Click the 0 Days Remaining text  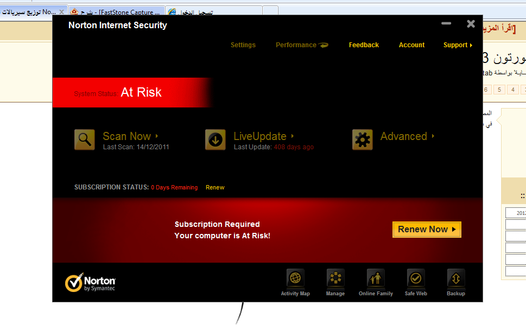point(174,187)
